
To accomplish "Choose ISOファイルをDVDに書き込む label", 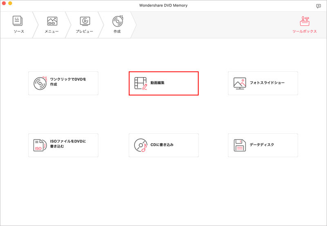I will (68, 144).
